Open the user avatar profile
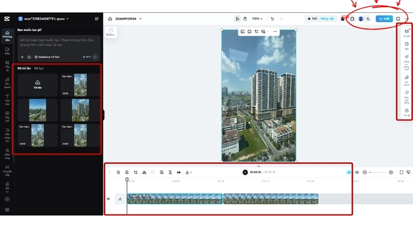 (361, 19)
